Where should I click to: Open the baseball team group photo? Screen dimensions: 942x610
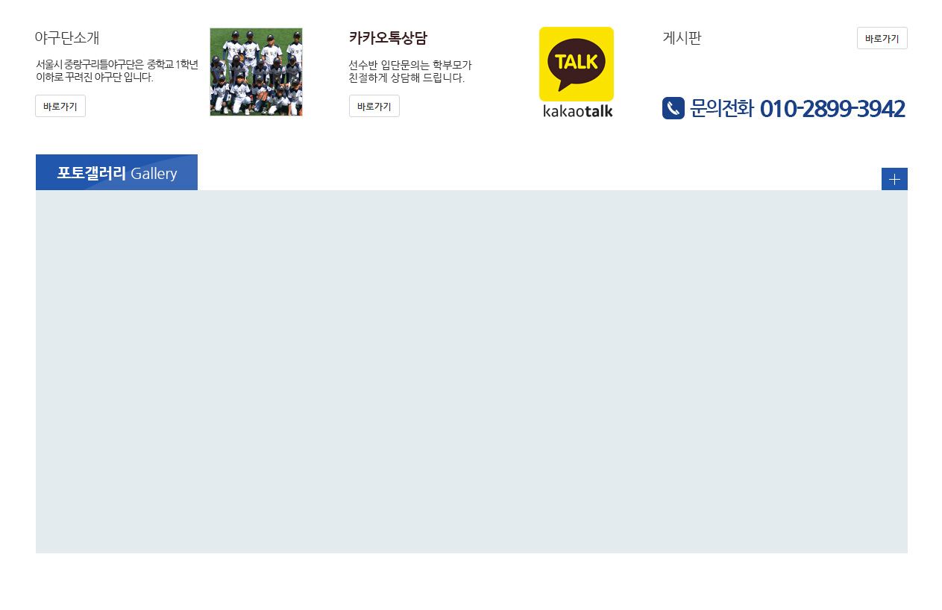pyautogui.click(x=256, y=72)
